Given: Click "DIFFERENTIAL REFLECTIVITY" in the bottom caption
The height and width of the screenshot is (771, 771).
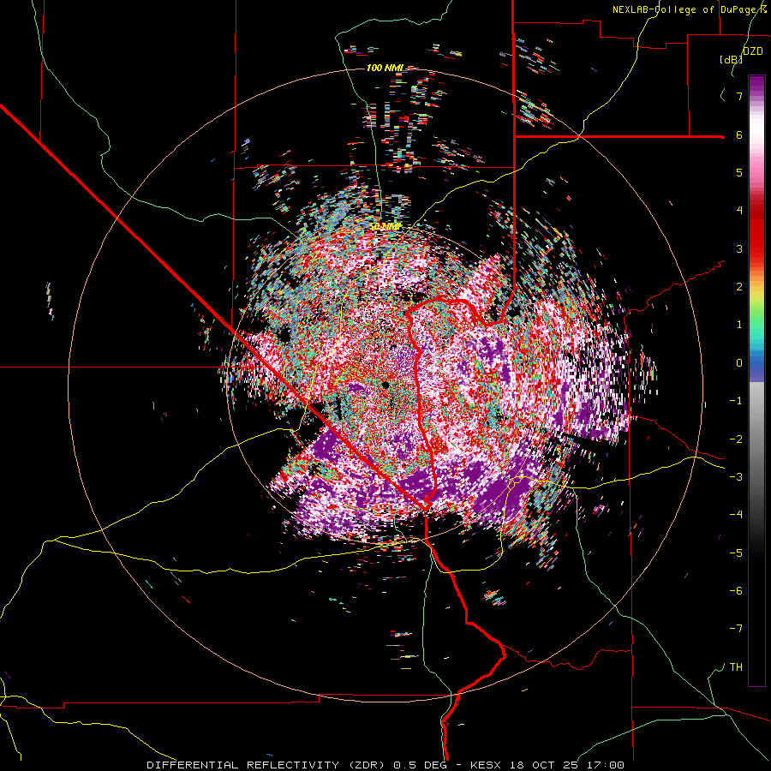Looking at the screenshot, I should point(243,765).
